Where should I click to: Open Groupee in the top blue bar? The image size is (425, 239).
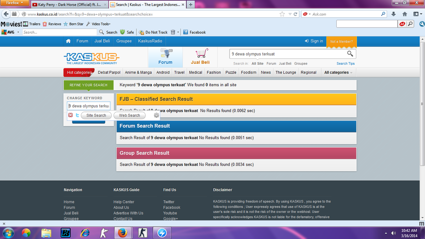[x=124, y=41]
